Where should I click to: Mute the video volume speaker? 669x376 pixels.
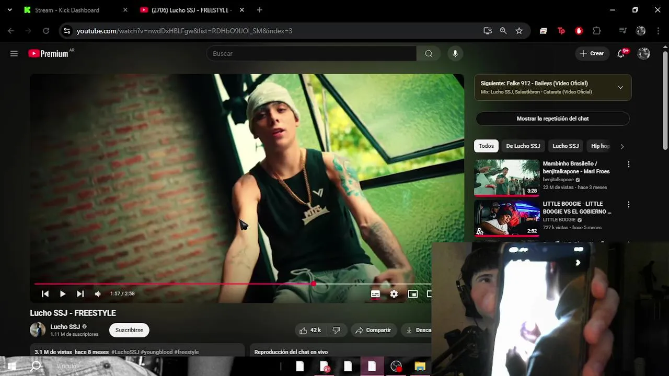pos(98,294)
